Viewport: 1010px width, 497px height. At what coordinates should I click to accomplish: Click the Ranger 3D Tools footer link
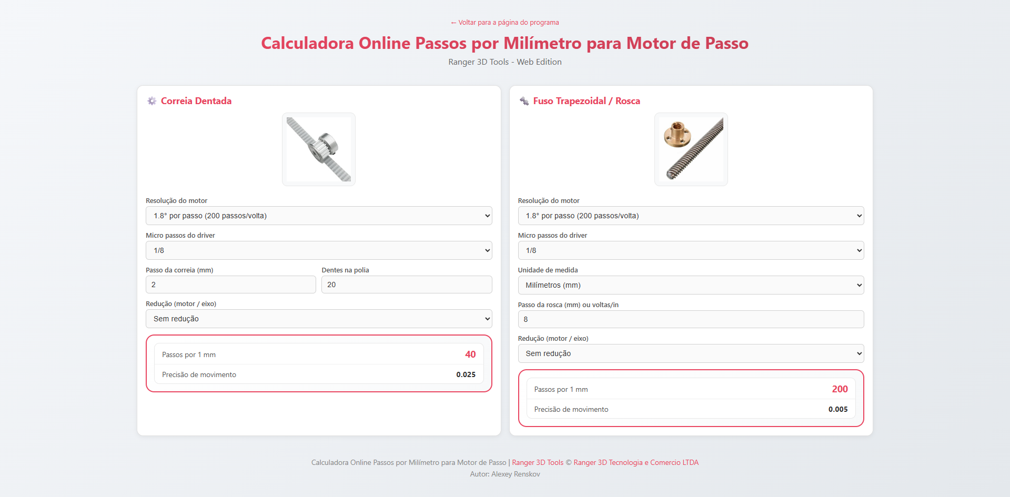pyautogui.click(x=537, y=462)
